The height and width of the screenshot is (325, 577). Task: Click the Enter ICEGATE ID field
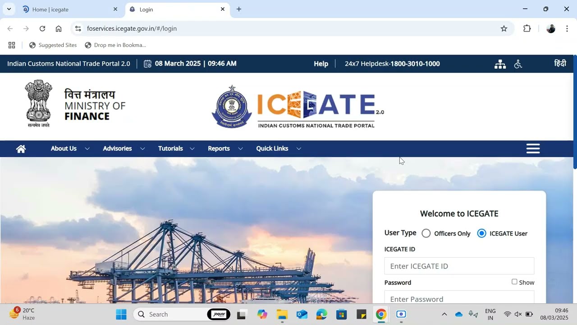click(459, 266)
